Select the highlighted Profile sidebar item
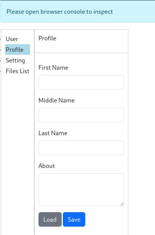Viewport: 155px width, 235px height. click(x=18, y=50)
